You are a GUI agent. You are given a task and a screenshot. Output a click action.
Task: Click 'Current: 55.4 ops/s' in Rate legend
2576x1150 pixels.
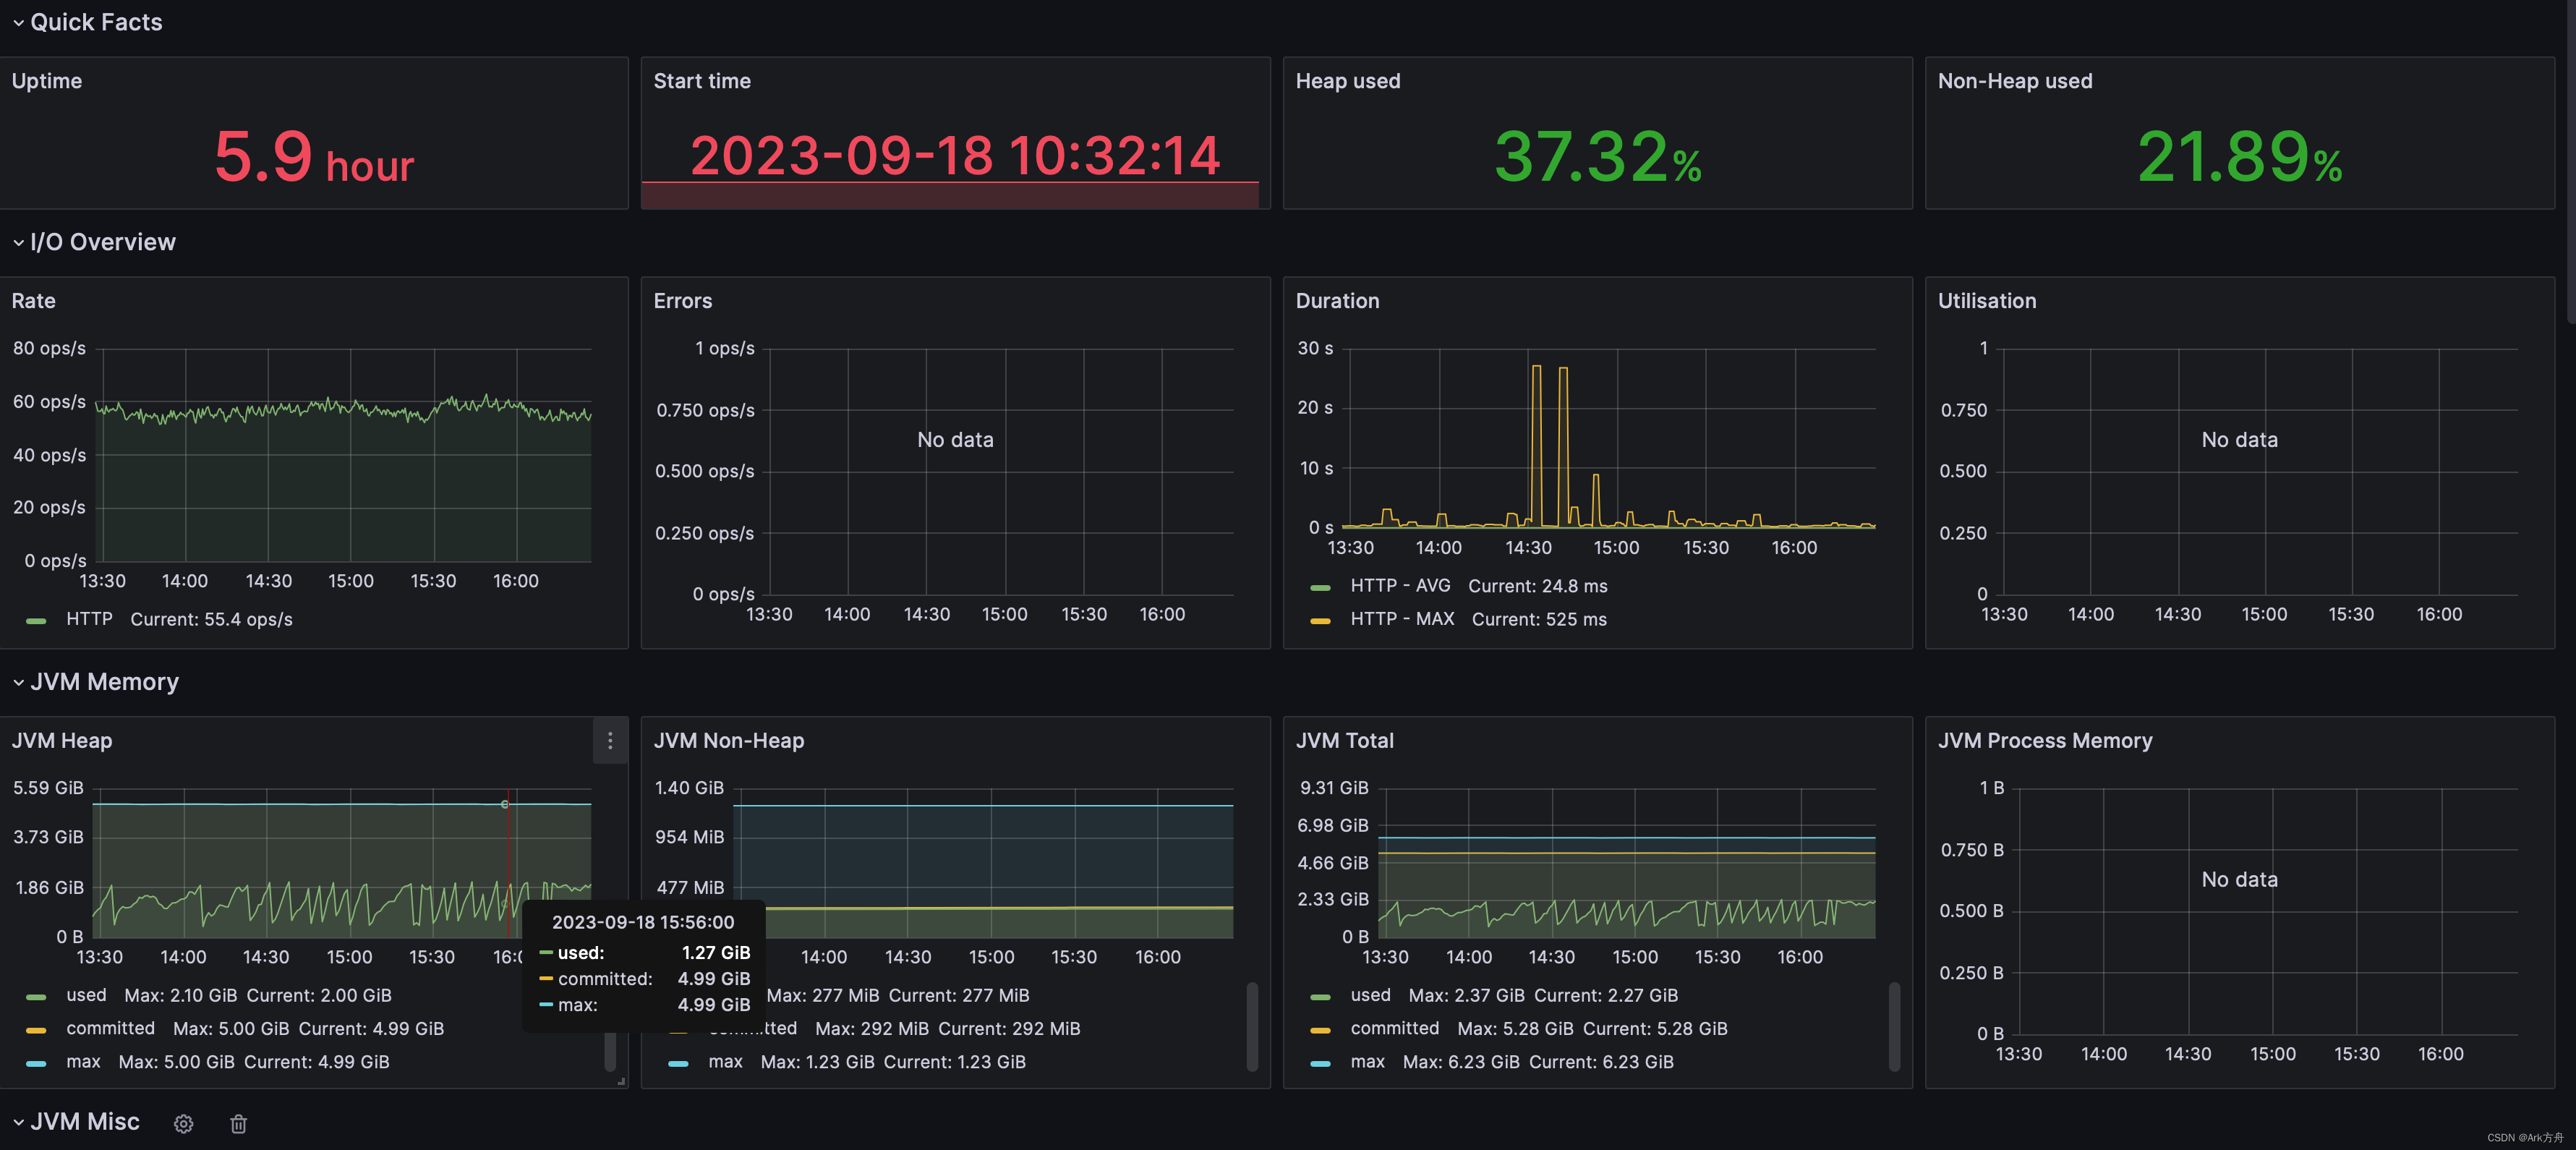pyautogui.click(x=211, y=620)
